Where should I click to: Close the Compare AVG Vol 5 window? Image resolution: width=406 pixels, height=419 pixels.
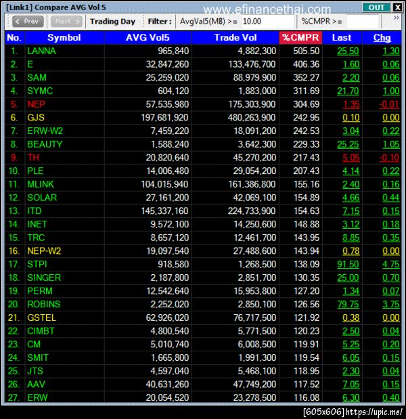click(397, 7)
